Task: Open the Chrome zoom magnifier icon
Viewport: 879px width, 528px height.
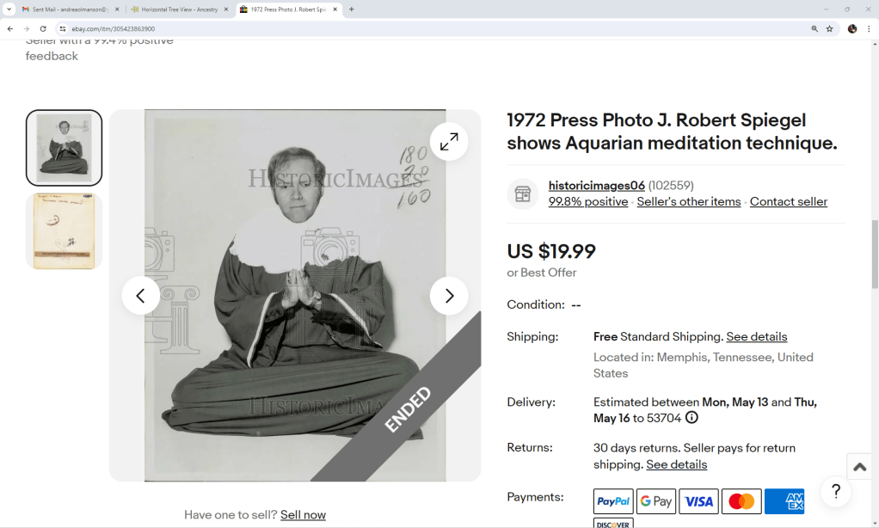Action: 814,28
